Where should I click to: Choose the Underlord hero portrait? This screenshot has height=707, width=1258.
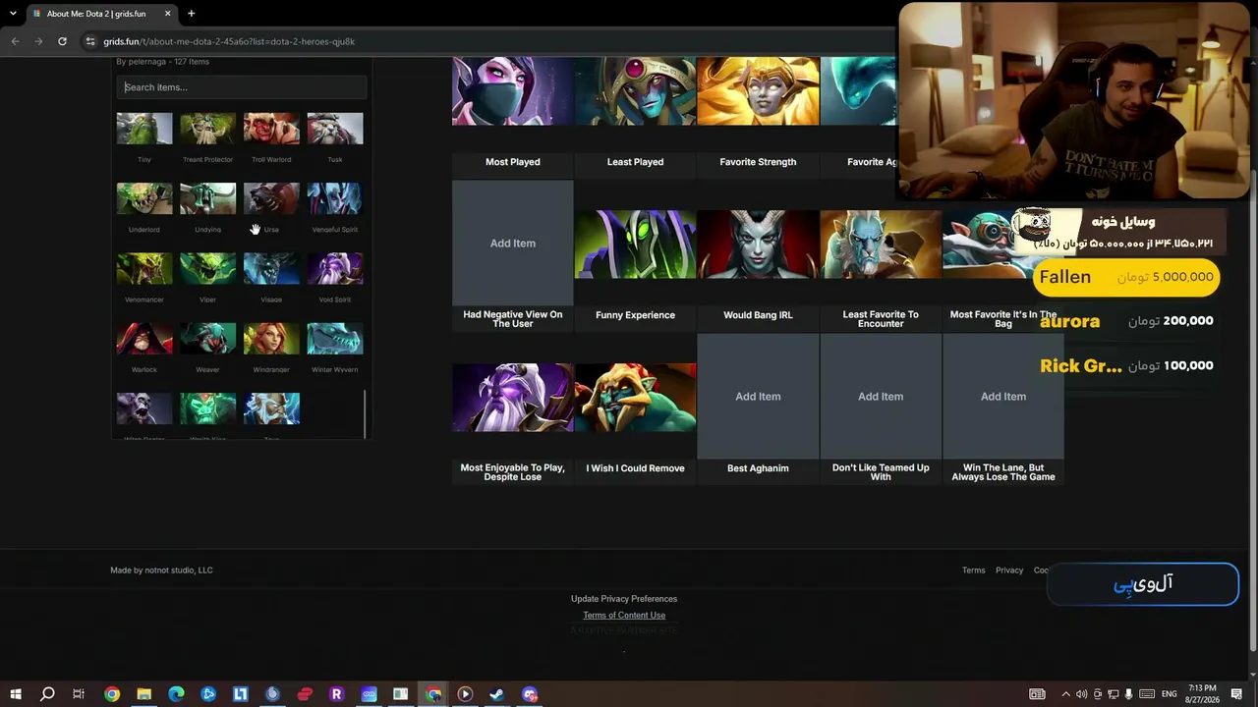pyautogui.click(x=144, y=198)
